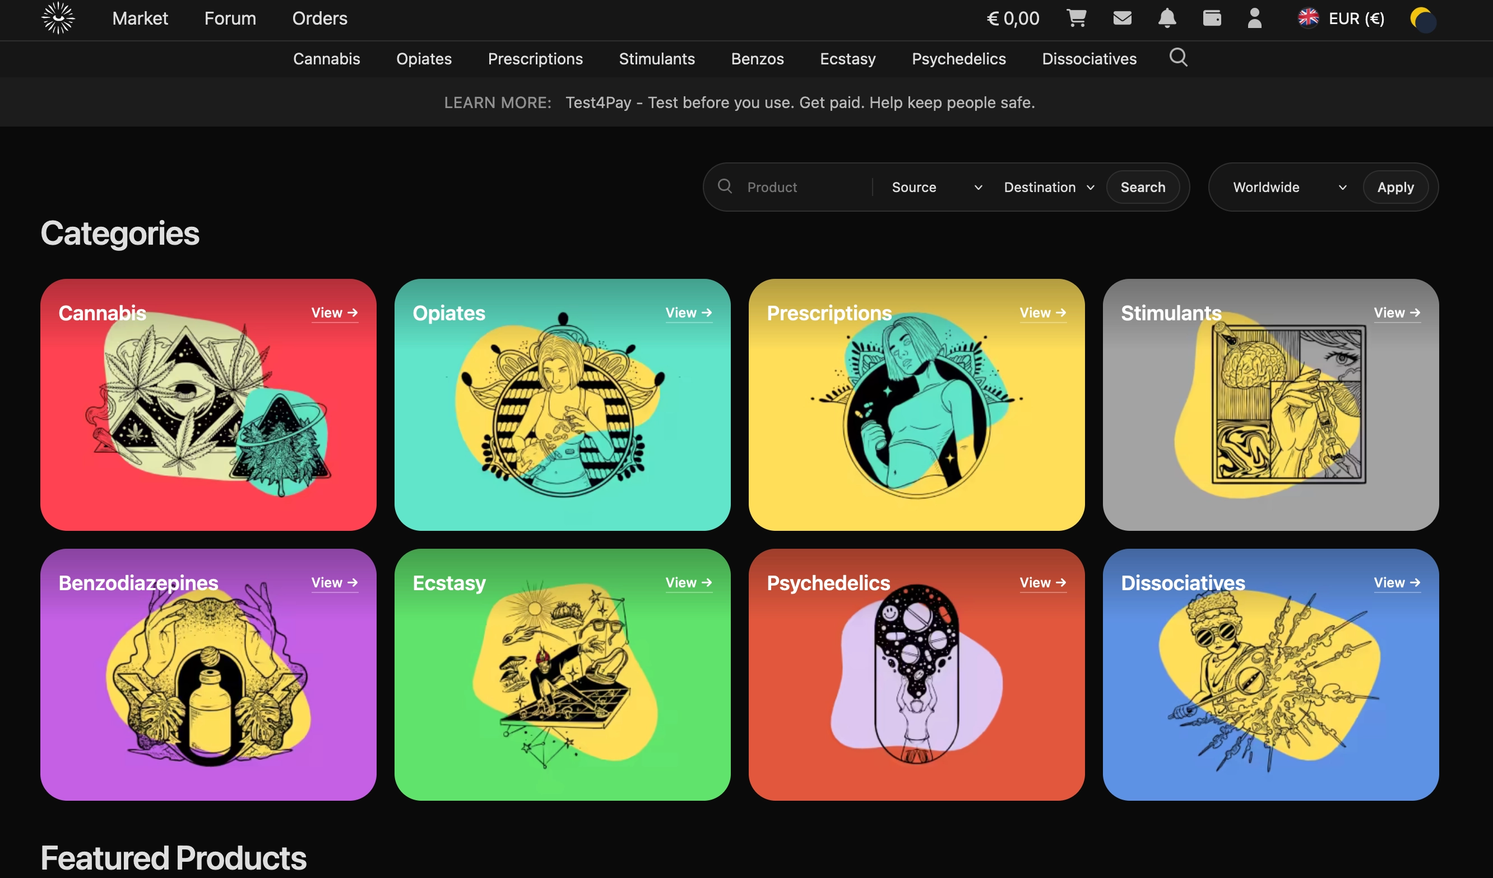Click the site logo in the top left

pyautogui.click(x=58, y=18)
